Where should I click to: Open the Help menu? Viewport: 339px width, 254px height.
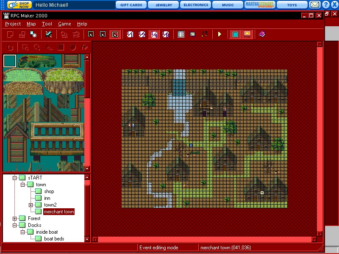click(x=82, y=24)
